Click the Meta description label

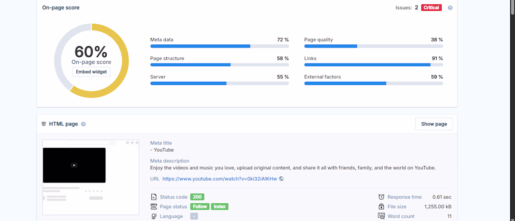170,161
